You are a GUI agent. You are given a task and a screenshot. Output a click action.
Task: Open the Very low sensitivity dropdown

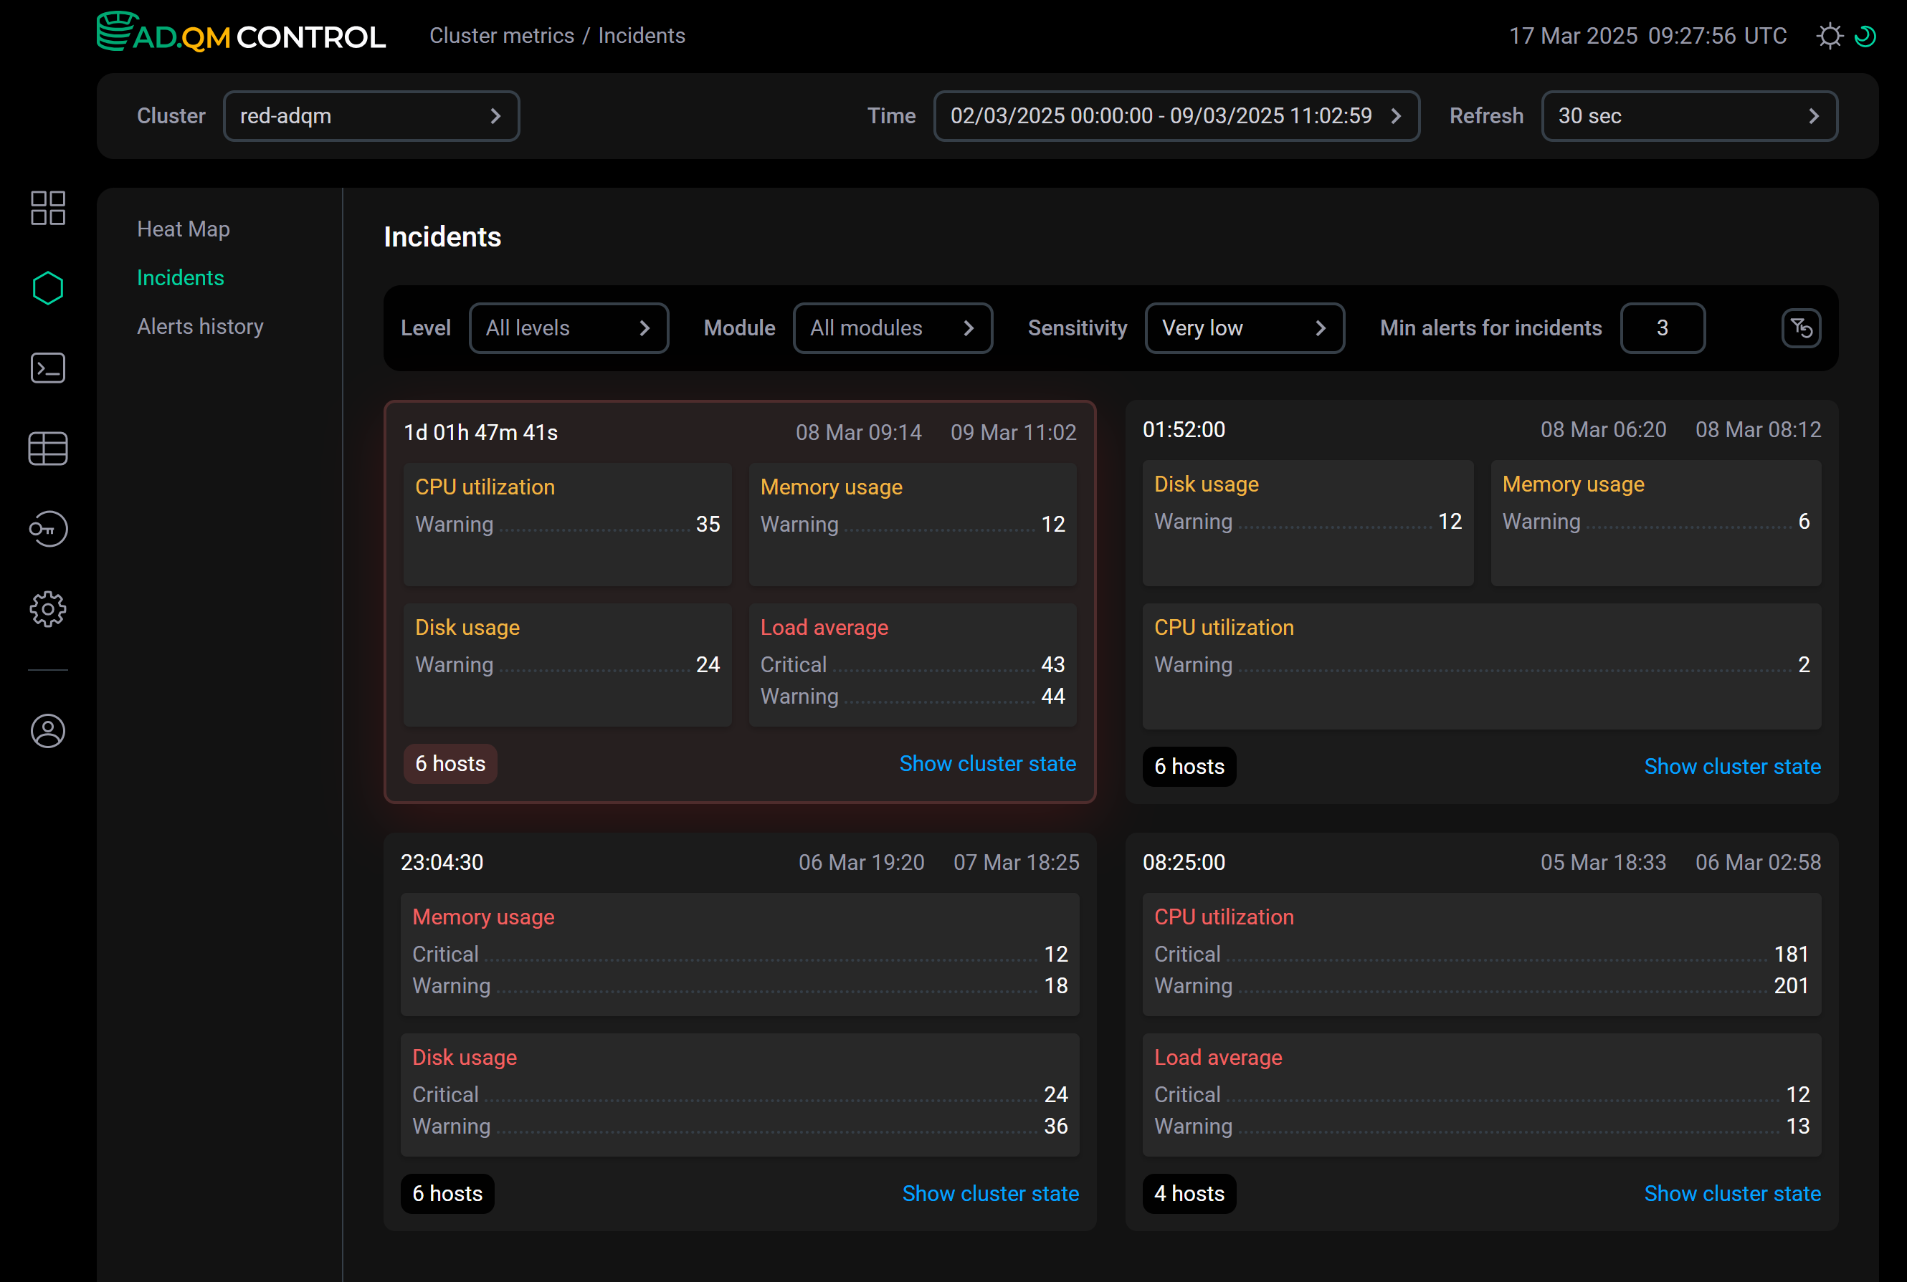[x=1244, y=328]
